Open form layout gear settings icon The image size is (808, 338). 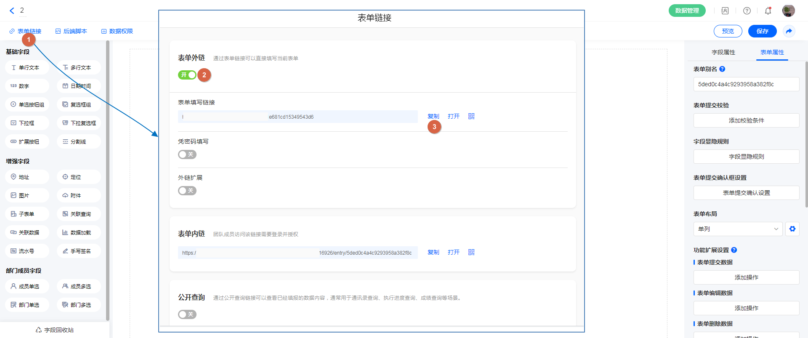tap(792, 229)
